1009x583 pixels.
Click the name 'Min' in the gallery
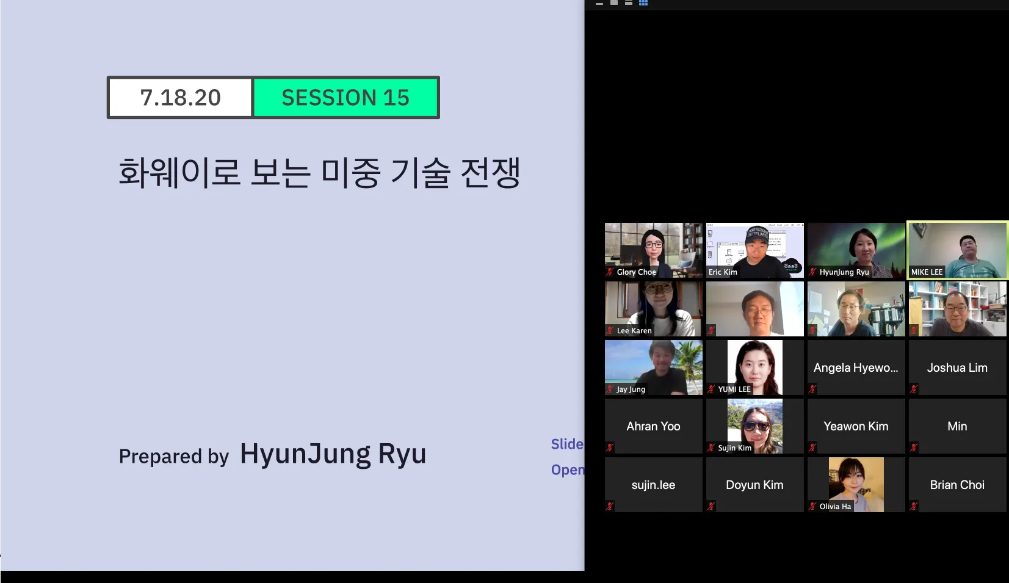[957, 426]
